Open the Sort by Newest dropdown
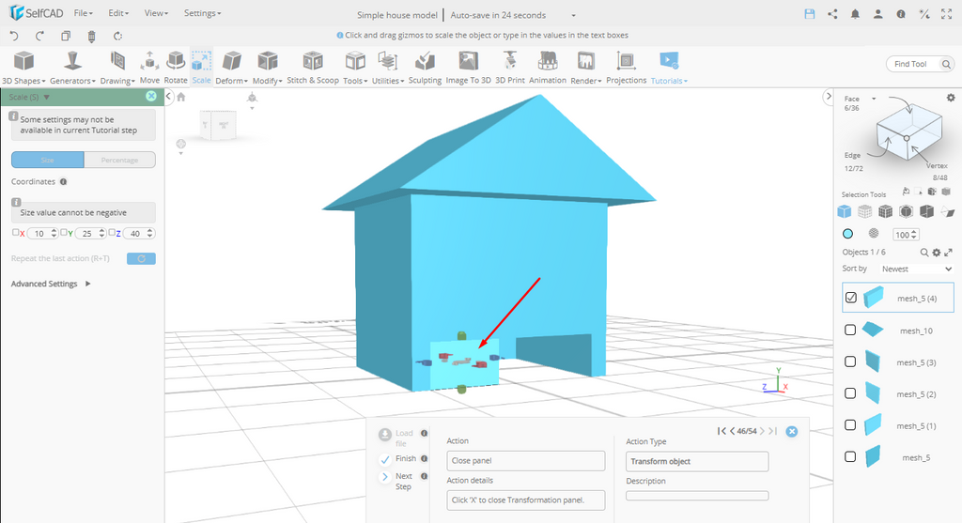This screenshot has height=523, width=962. click(916, 269)
